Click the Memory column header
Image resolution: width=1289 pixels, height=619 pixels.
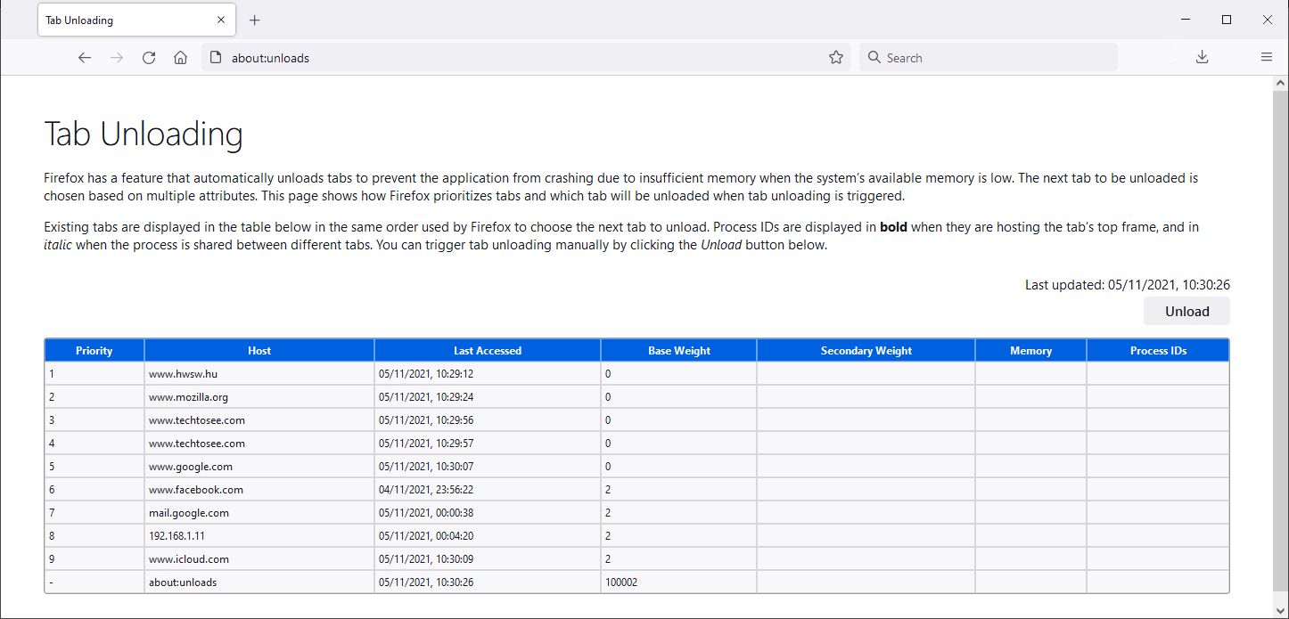(x=1031, y=350)
